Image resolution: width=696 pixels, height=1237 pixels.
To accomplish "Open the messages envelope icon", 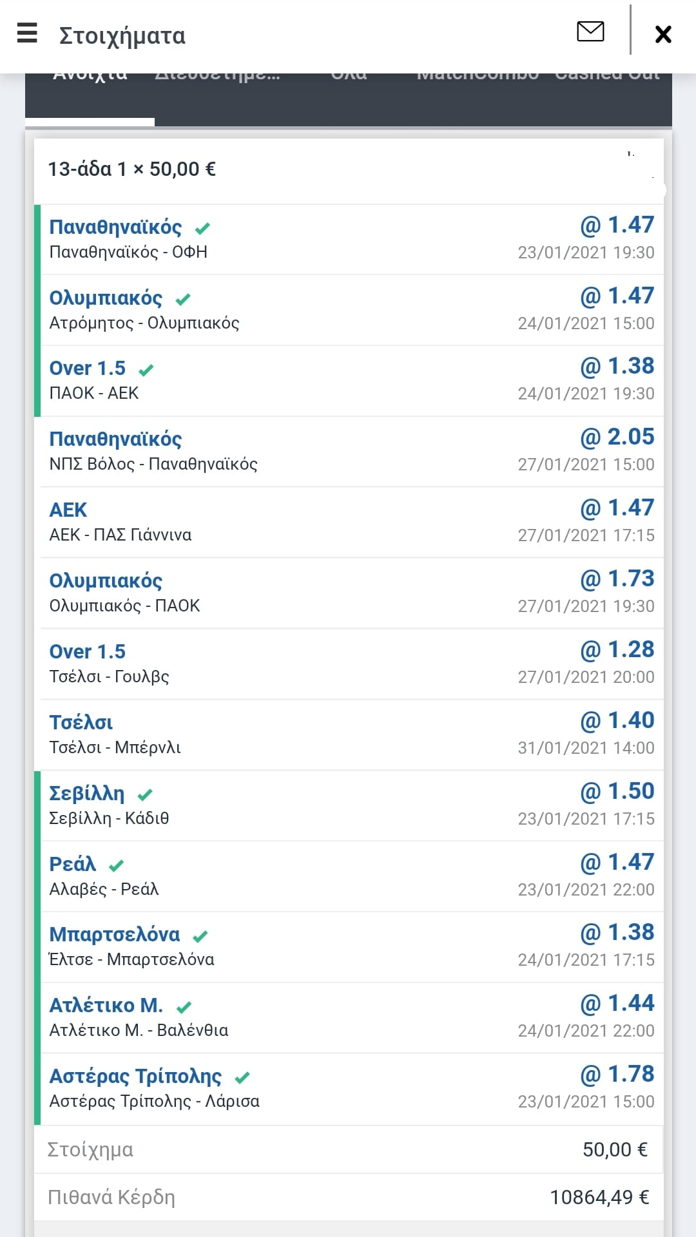I will point(590,32).
